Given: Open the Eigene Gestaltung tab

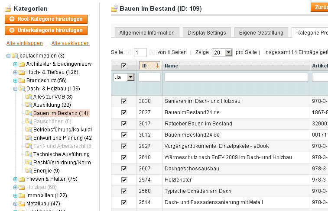Looking at the screenshot, I should (x=261, y=33).
